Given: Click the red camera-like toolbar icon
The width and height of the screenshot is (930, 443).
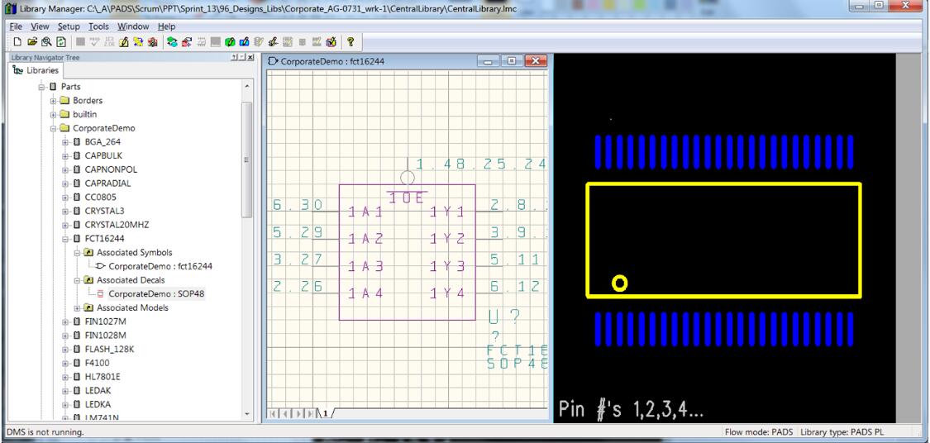Looking at the screenshot, I should pos(152,42).
